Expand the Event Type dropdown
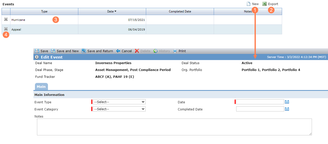Image resolution: width=328 pixels, height=144 pixels. click(x=119, y=102)
